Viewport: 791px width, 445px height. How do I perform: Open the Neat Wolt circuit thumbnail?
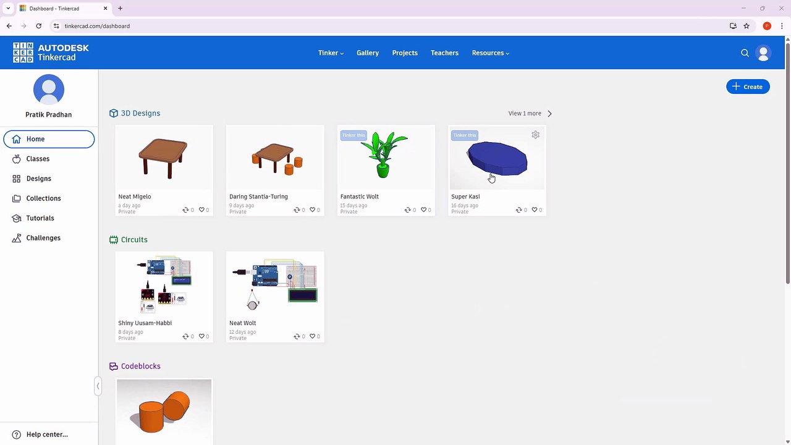click(x=275, y=284)
